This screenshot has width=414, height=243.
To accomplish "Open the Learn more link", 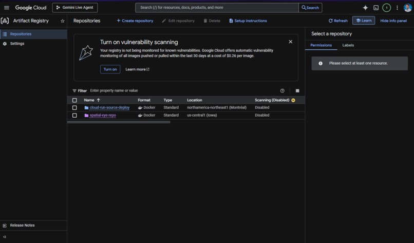I will pos(137,69).
